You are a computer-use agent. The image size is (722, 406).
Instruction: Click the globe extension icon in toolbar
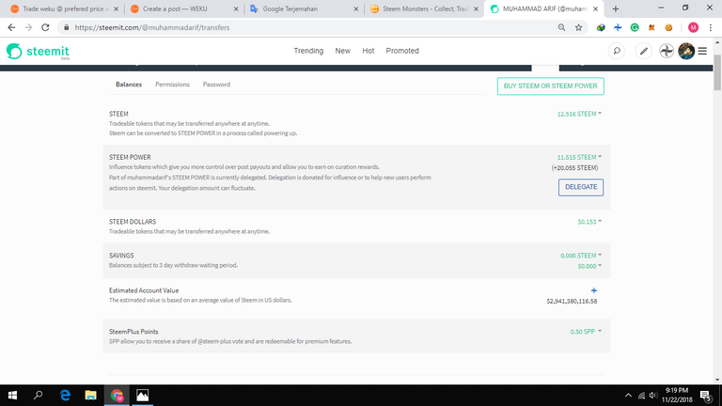pyautogui.click(x=601, y=27)
